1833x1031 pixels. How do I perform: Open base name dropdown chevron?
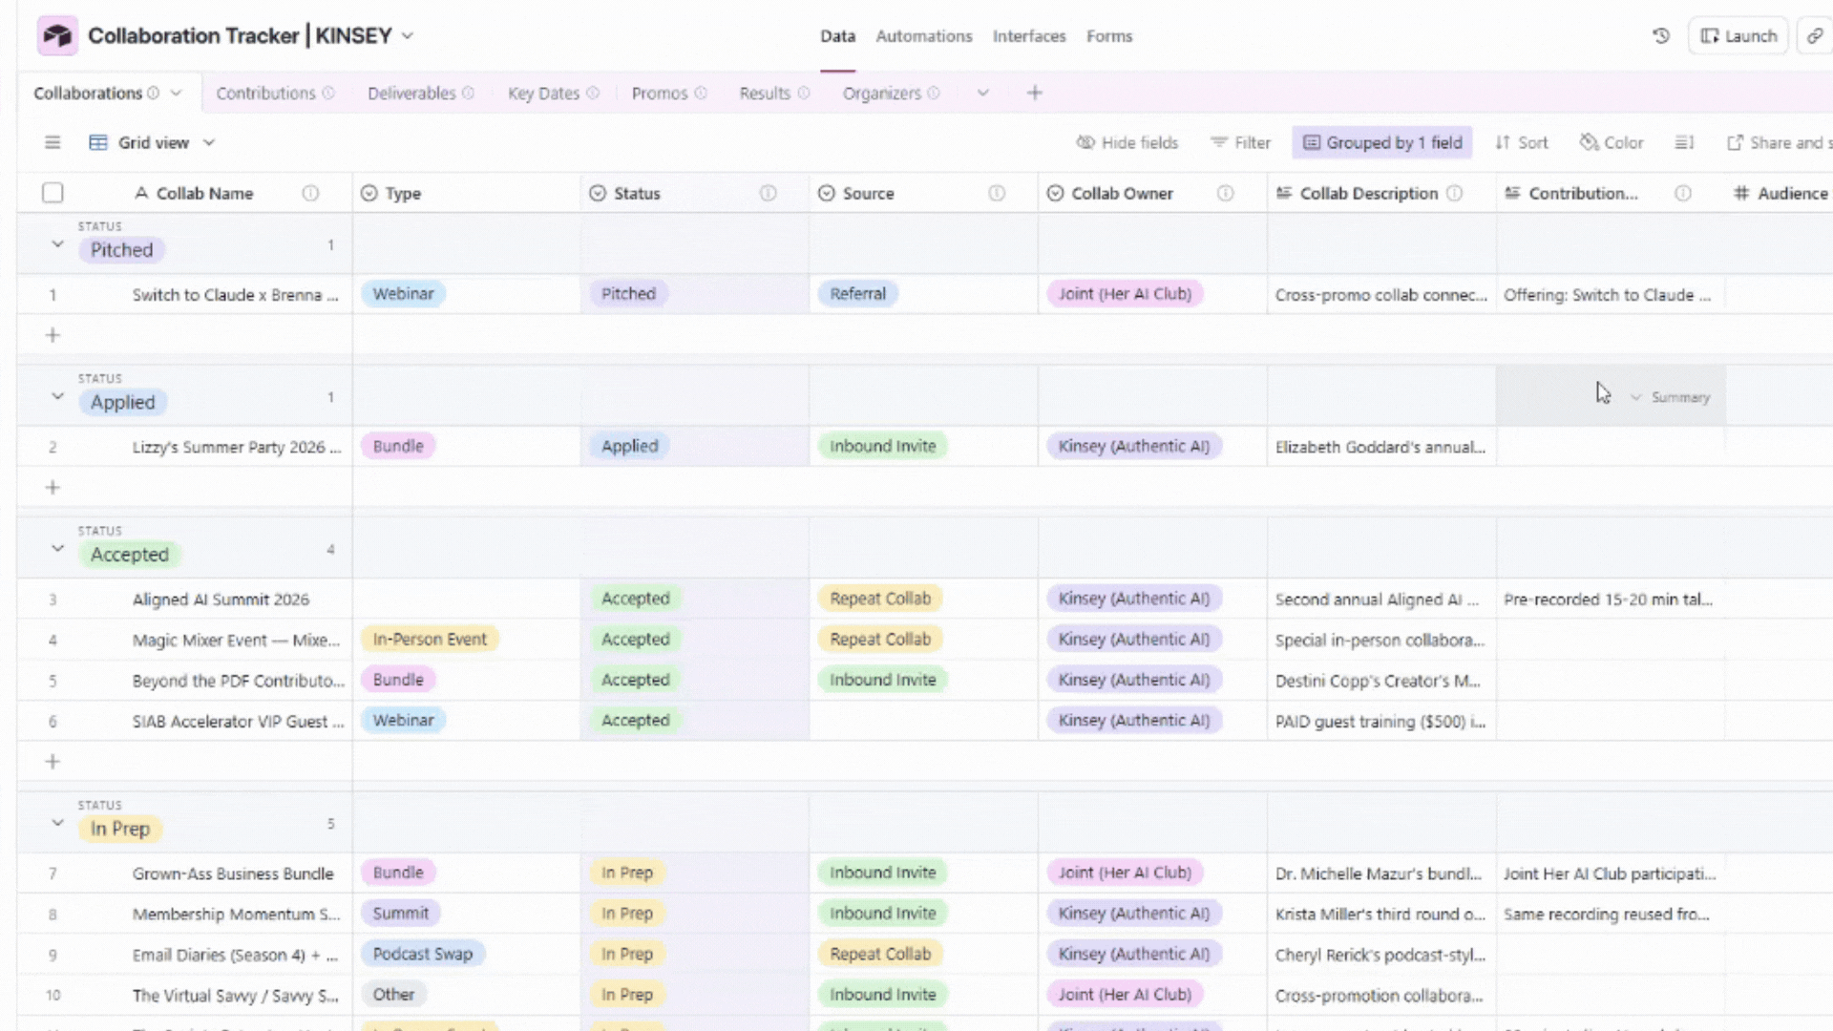[408, 35]
